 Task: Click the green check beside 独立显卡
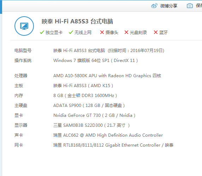[x=42, y=32]
